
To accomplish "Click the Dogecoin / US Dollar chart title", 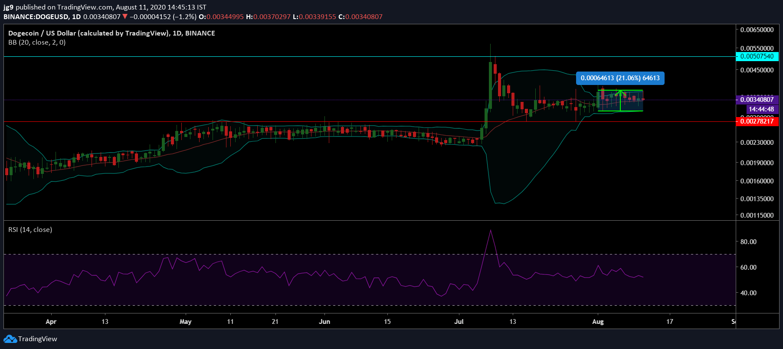I will click(x=111, y=33).
